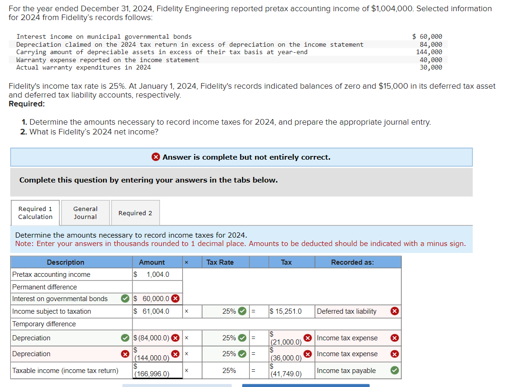Screen dimensions: 508x387
Task: Click green check beside Income tax payable
Action: [395, 370]
